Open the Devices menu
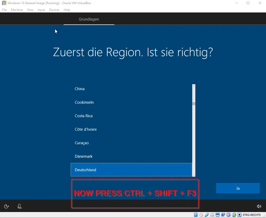The height and width of the screenshot is (218, 266). point(54,10)
